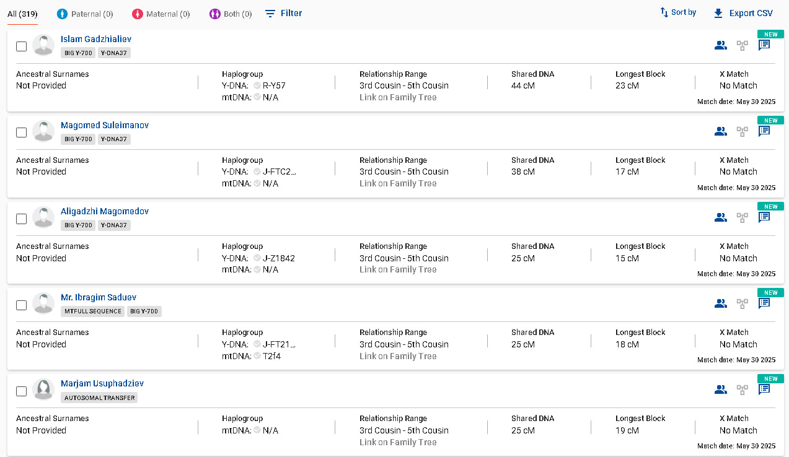Switch to Paternal (0) matches tab
The height and width of the screenshot is (457, 789).
pyautogui.click(x=85, y=14)
